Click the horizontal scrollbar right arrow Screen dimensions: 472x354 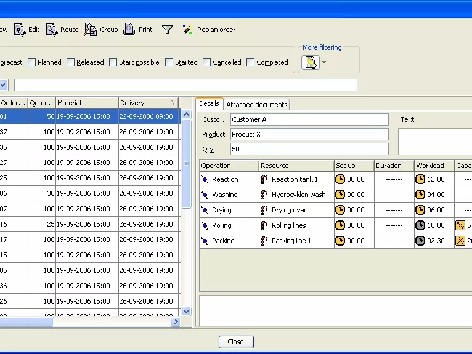tap(176, 322)
